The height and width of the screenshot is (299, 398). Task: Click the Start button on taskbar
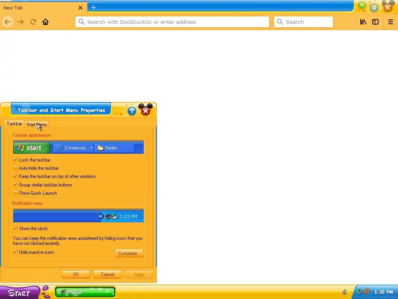[x=19, y=293]
